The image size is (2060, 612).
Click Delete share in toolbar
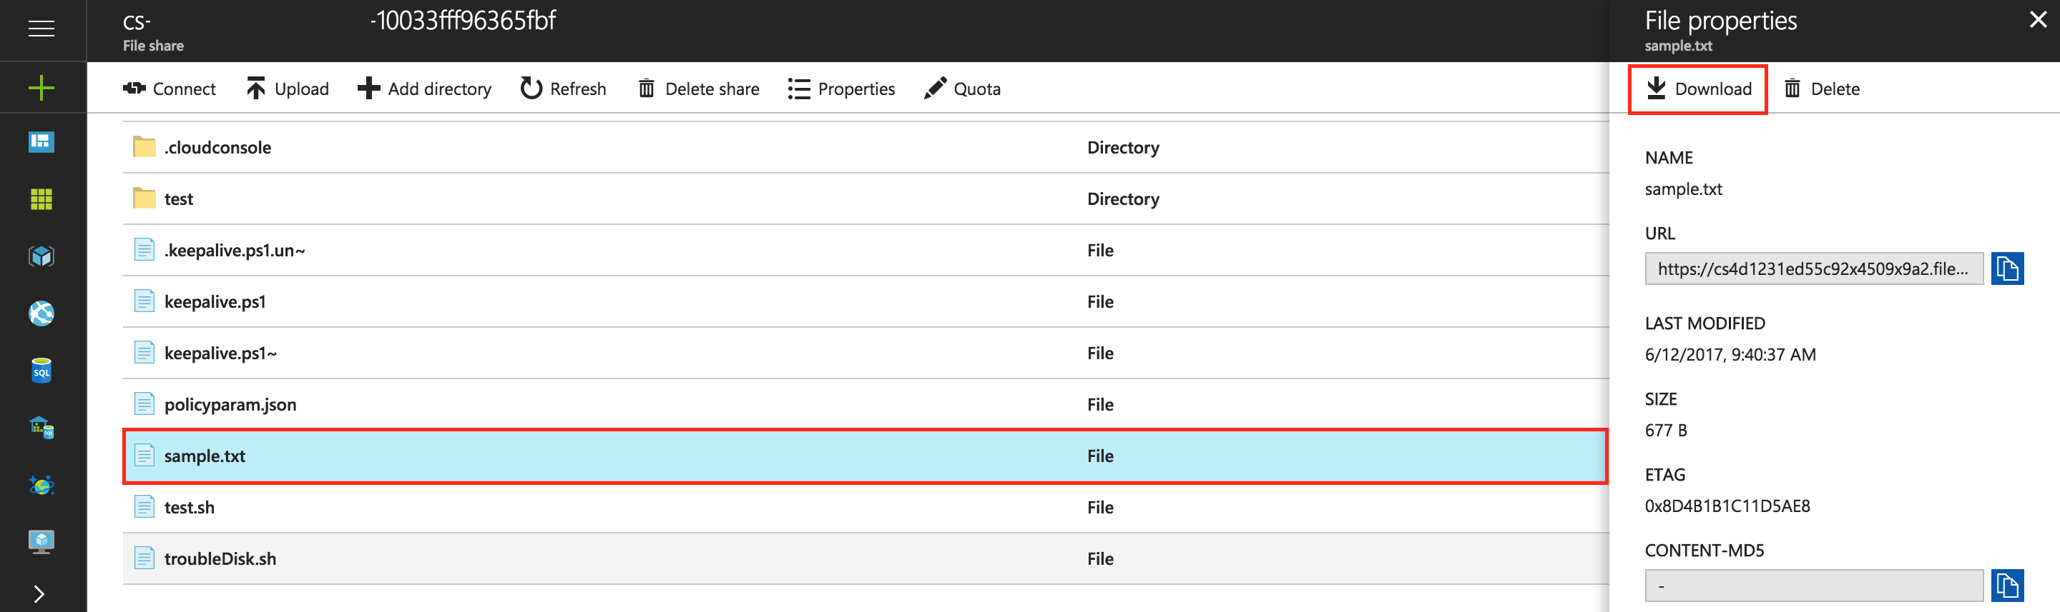(699, 89)
